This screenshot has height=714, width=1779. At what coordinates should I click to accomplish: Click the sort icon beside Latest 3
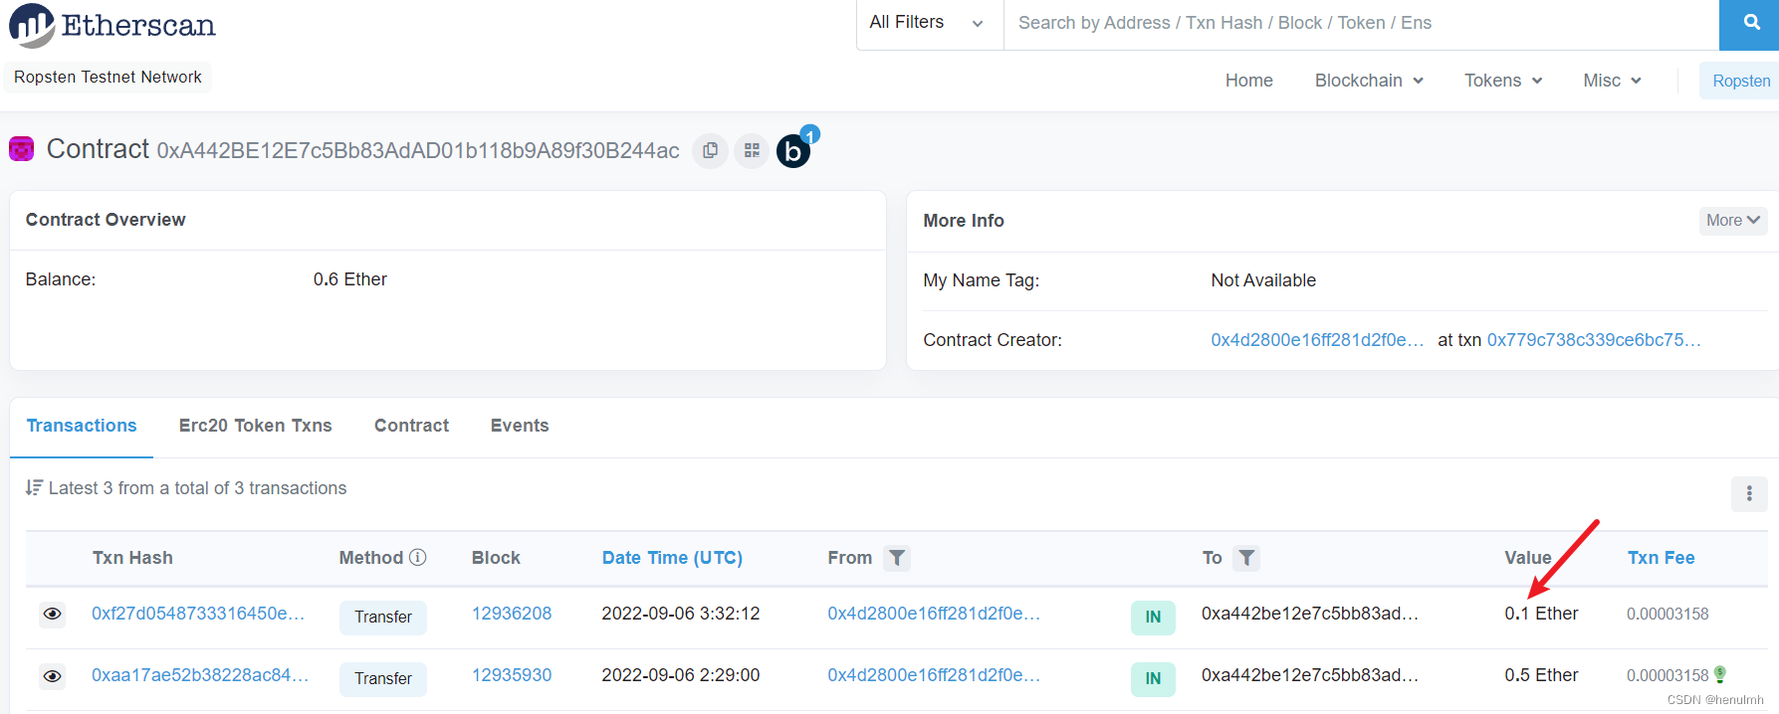(x=34, y=487)
